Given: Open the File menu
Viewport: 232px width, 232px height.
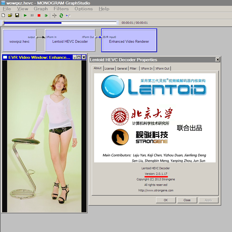Looking at the screenshot, I should (7, 9).
